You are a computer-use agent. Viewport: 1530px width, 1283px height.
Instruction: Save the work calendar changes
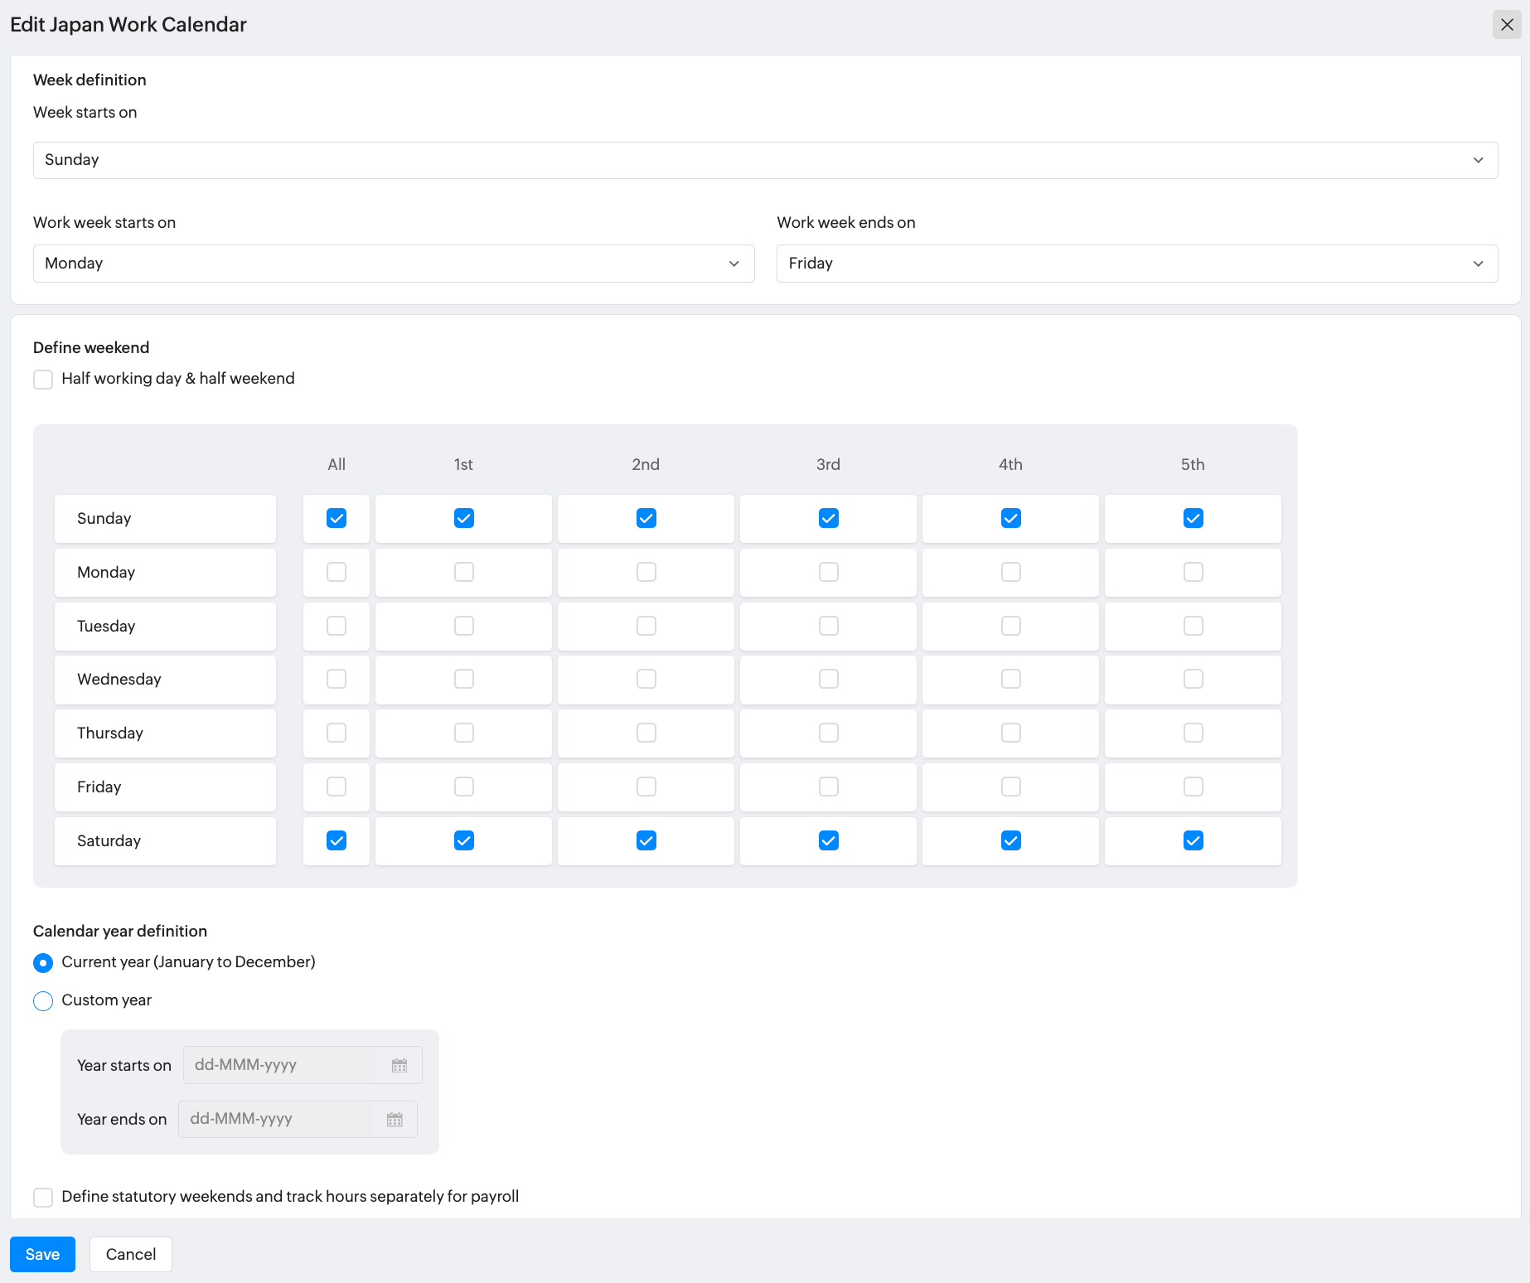(x=42, y=1254)
